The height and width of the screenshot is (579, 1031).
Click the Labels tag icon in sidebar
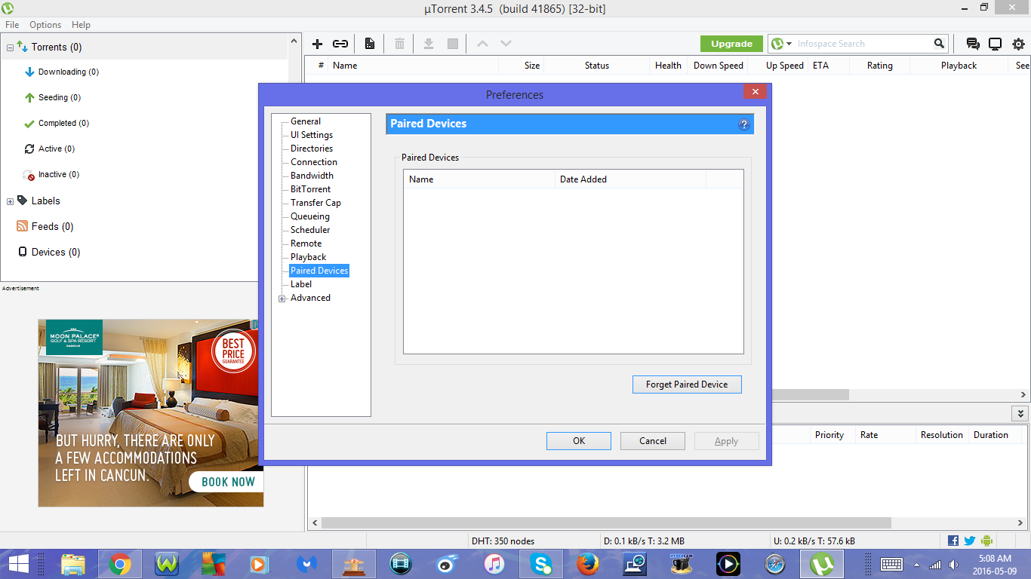(22, 201)
